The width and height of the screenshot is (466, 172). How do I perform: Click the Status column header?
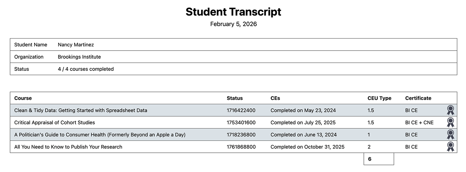tap(235, 98)
